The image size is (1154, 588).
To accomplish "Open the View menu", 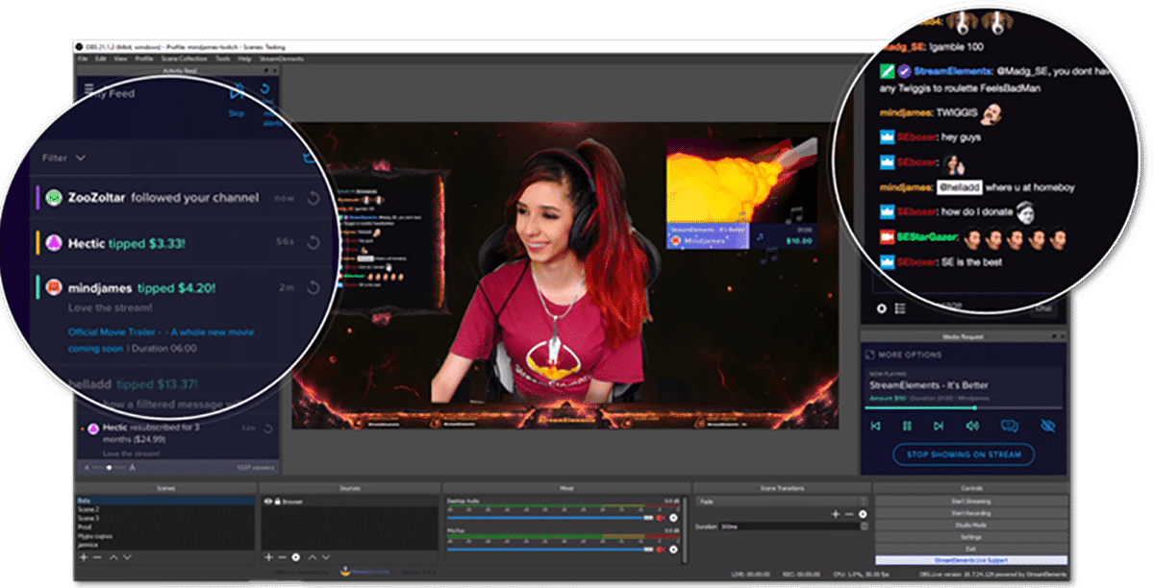I will [120, 60].
